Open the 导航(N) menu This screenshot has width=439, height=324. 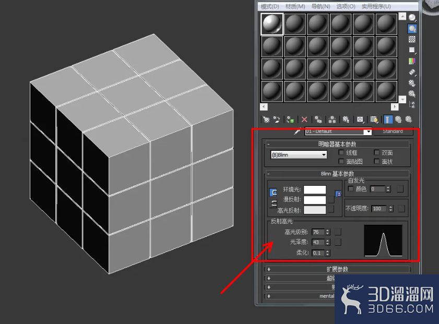click(321, 6)
